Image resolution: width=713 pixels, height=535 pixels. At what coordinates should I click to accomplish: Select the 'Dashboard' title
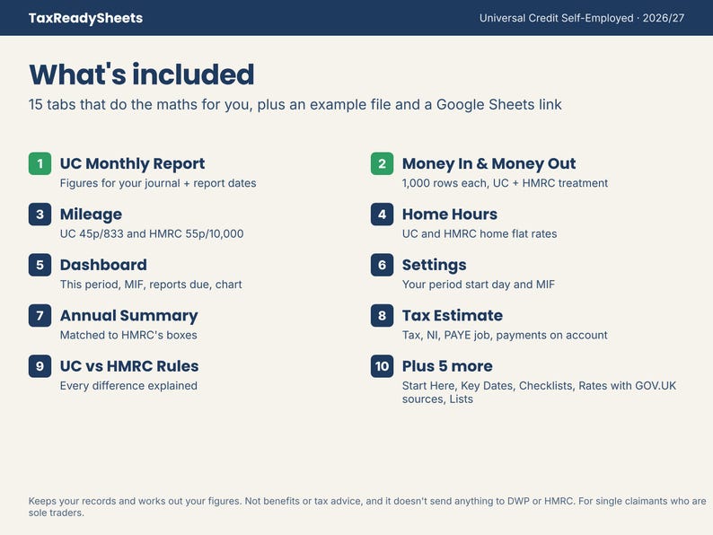tap(103, 265)
